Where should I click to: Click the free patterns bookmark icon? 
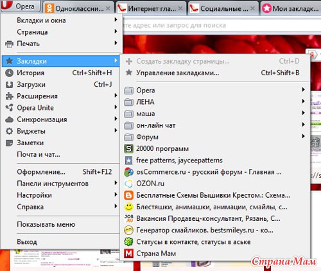128,161
